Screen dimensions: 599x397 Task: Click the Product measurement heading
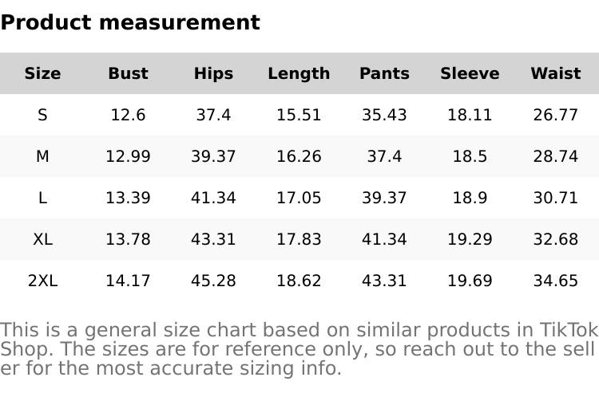coord(130,22)
